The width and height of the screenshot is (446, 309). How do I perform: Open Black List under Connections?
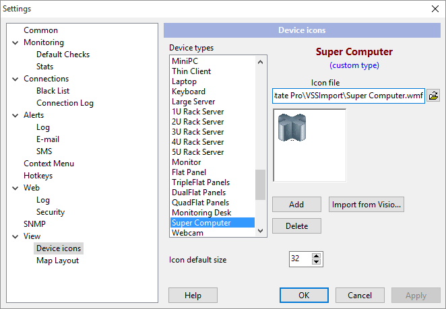pyautogui.click(x=53, y=91)
